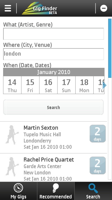Click the Gig Finder BETA logo
Screen dimensions: 112x200
pos(40,8)
